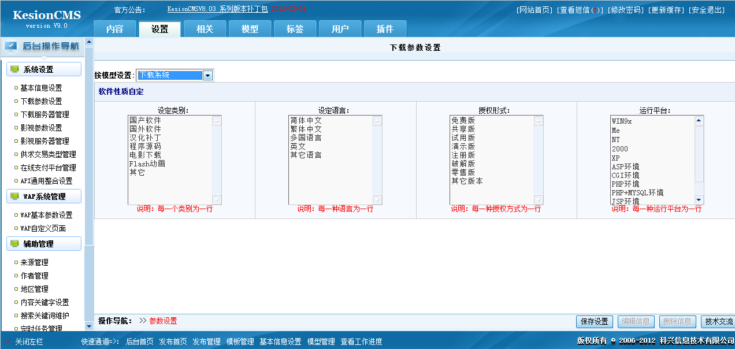Click the red X 关闭左栏 icon

[x=9, y=341]
